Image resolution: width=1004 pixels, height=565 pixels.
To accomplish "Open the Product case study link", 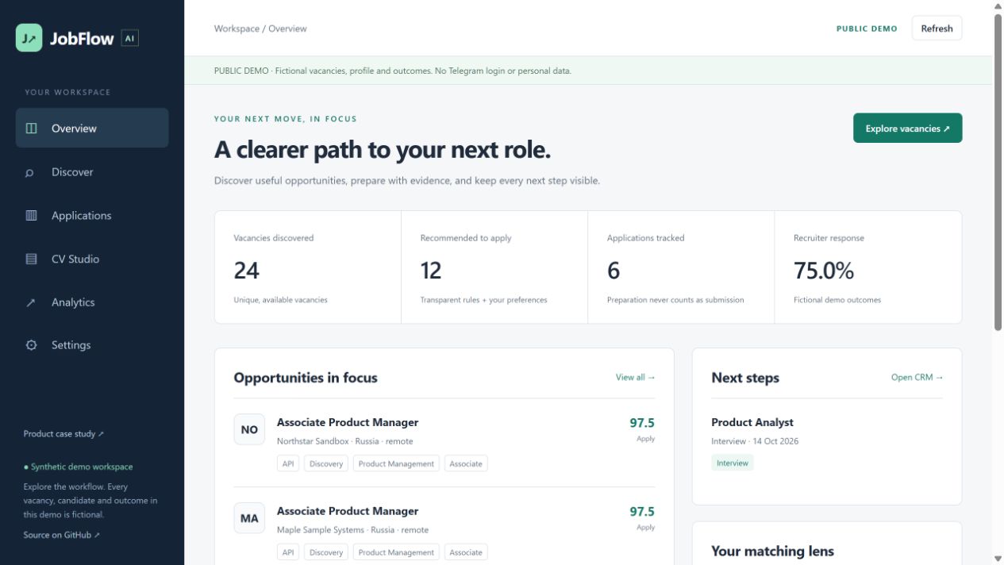I will pos(64,434).
